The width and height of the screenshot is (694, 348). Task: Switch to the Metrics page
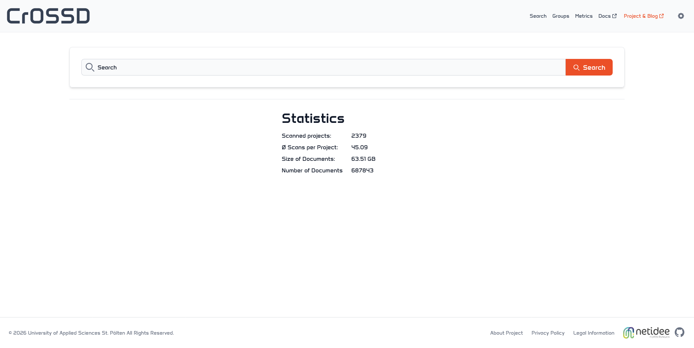point(583,16)
